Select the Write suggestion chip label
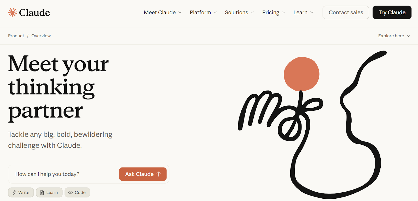This screenshot has width=418, height=201. point(24,193)
